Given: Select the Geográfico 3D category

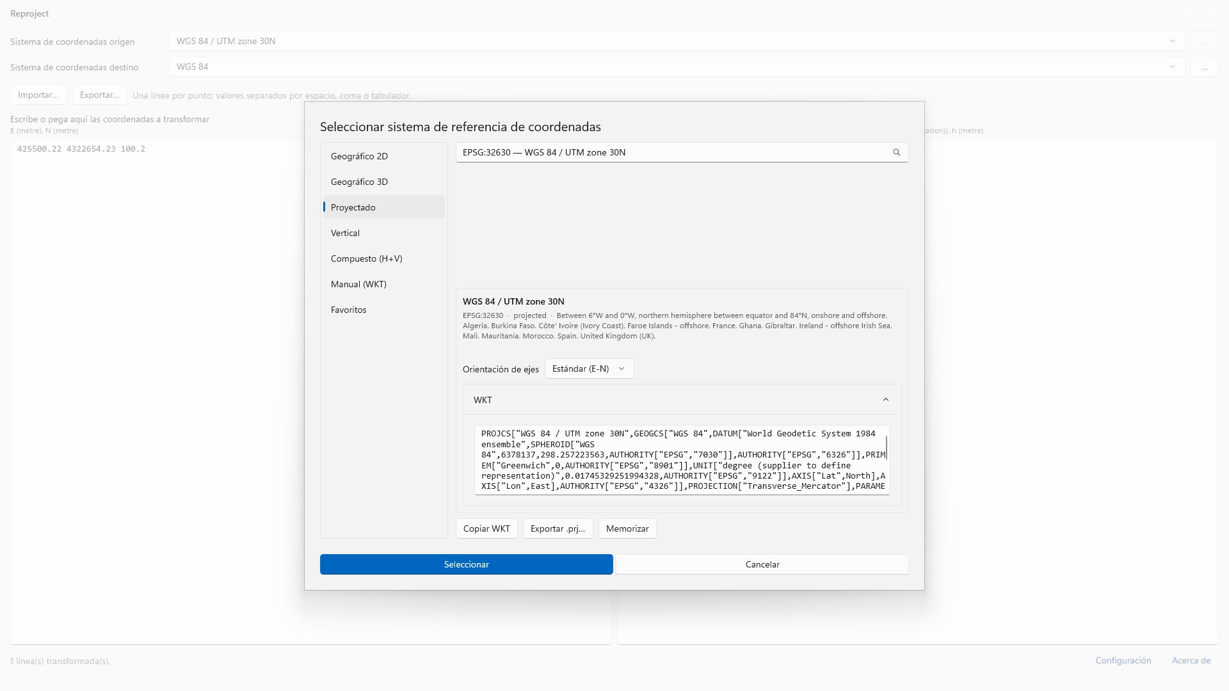Looking at the screenshot, I should pyautogui.click(x=383, y=182).
